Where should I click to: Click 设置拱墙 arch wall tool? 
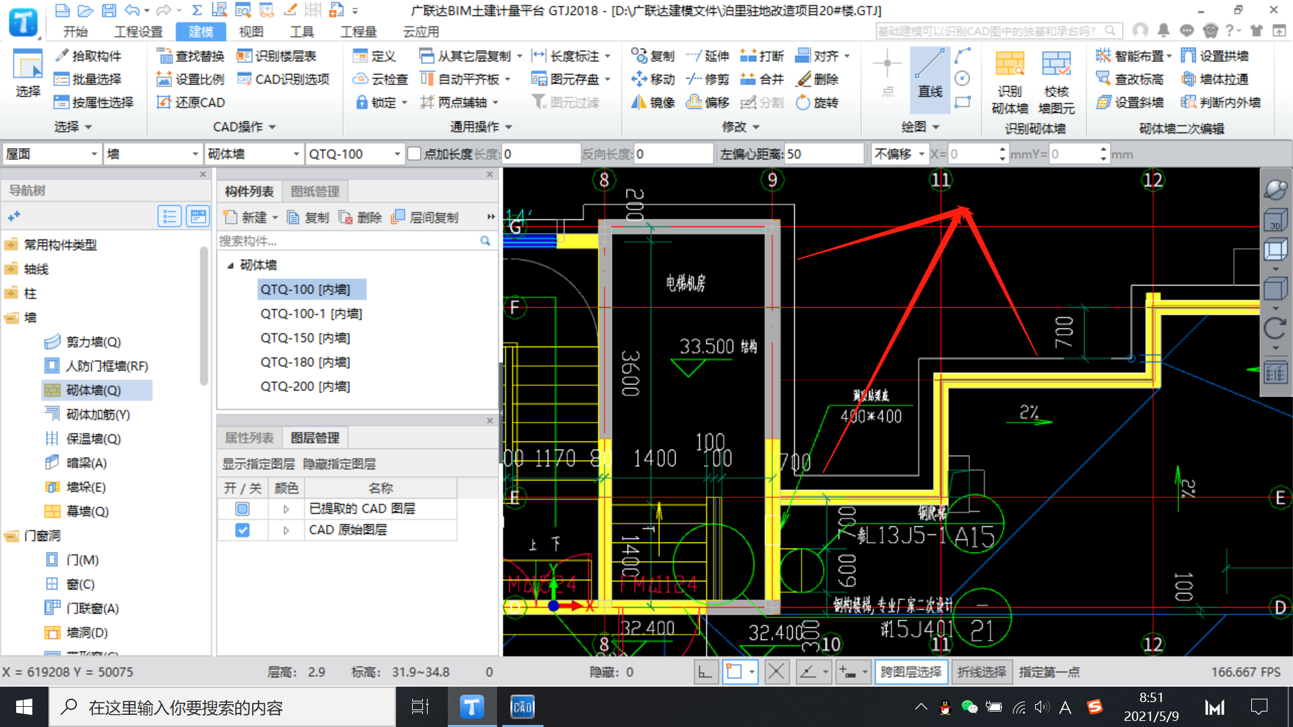click(x=1216, y=56)
